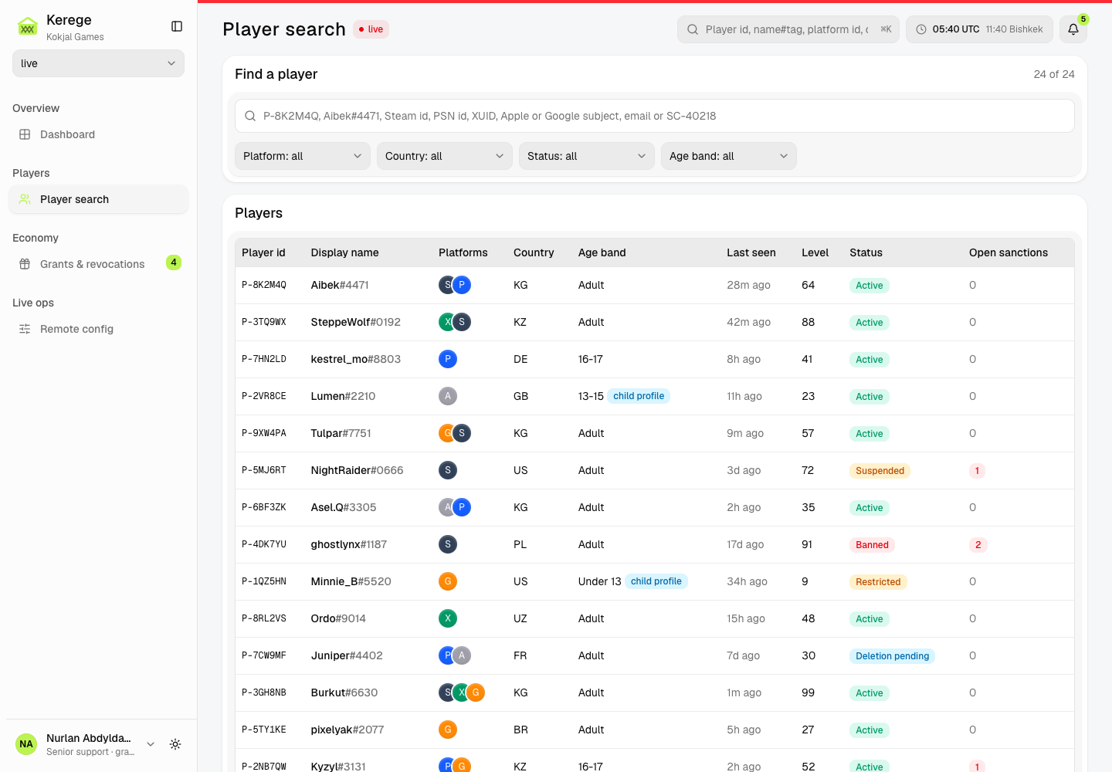This screenshot has width=1112, height=772.
Task: Open Remote config page
Action: (98, 329)
